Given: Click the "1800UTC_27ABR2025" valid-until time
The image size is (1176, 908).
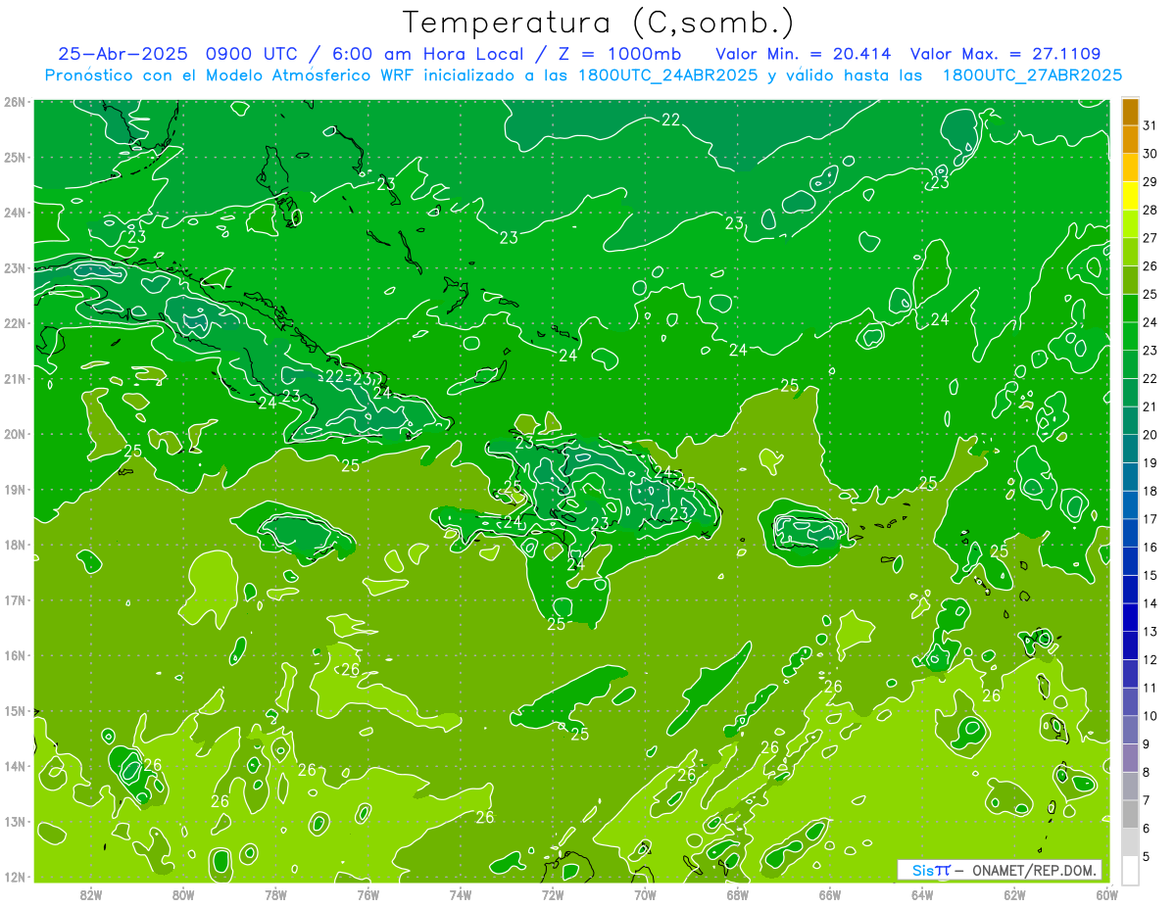Looking at the screenshot, I should click(x=1032, y=75).
